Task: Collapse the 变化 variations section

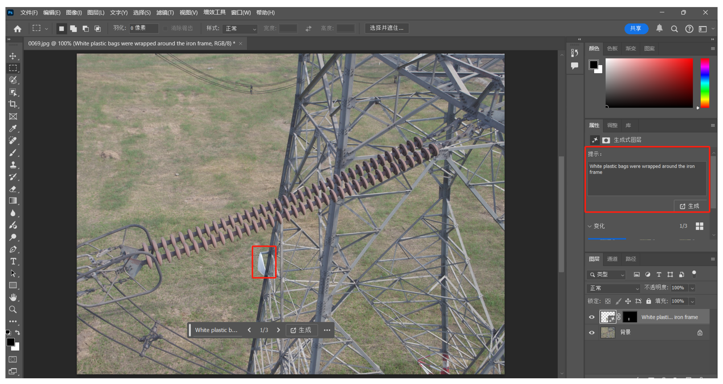Action: pos(590,226)
